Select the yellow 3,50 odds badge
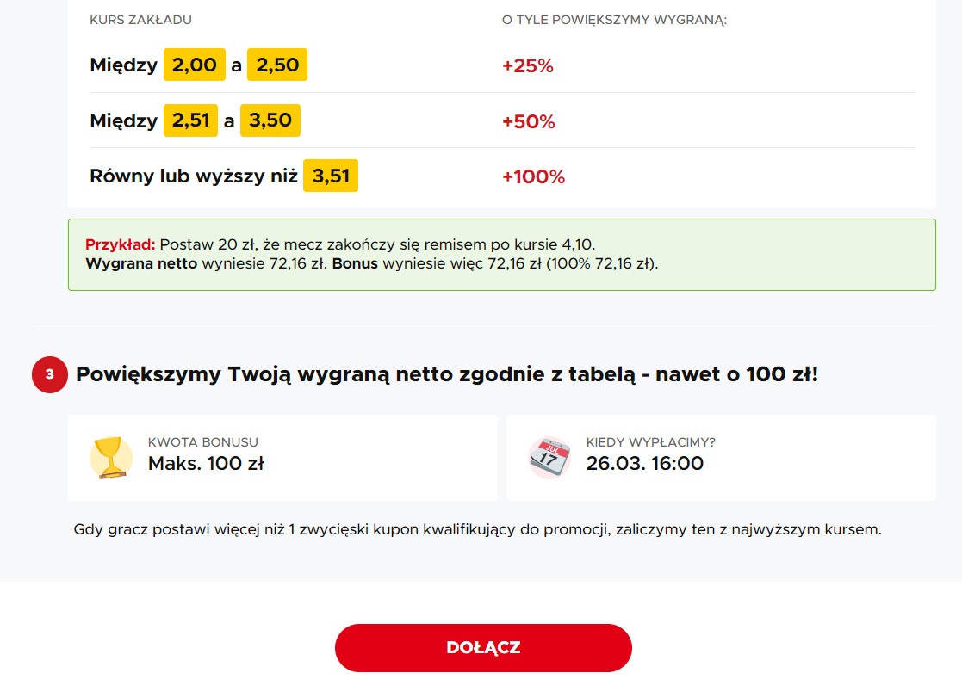This screenshot has width=962, height=679. click(270, 120)
